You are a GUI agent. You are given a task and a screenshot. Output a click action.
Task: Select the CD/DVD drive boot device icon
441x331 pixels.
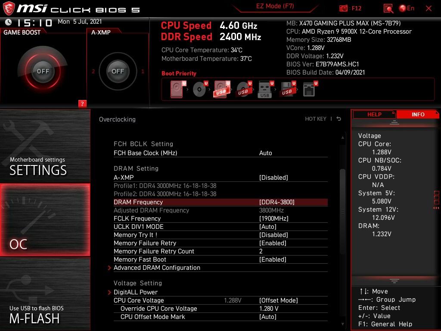tap(200, 89)
